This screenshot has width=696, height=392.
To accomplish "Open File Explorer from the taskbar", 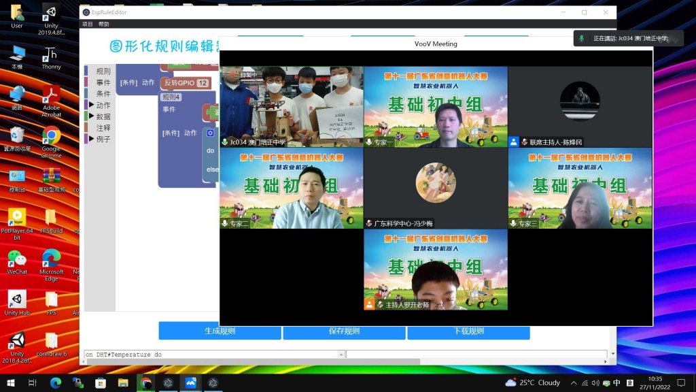I will (x=123, y=383).
